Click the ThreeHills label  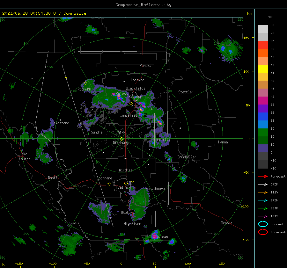(160, 139)
